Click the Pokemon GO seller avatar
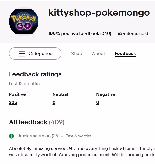155x164 pixels. click(24, 21)
